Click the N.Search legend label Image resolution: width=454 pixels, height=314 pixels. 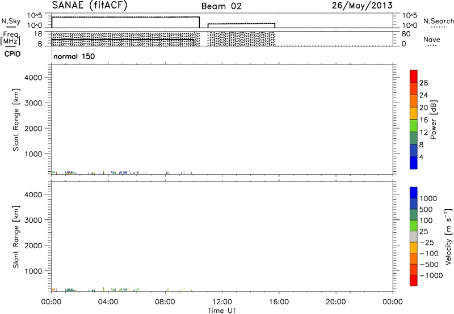438,21
